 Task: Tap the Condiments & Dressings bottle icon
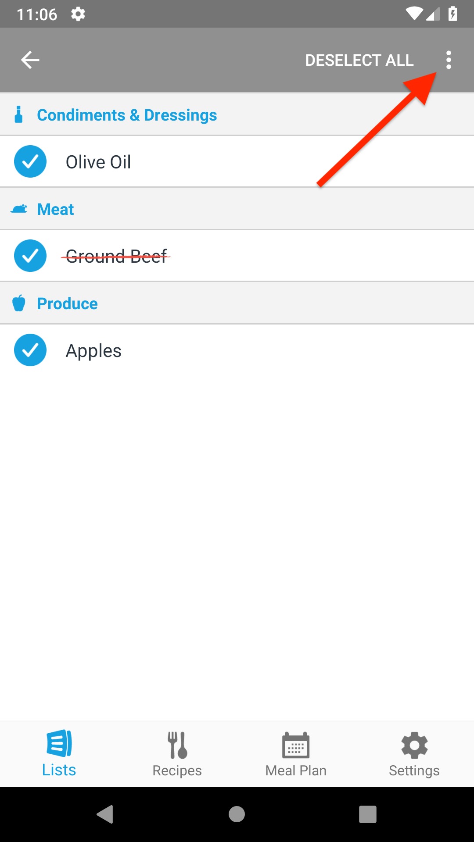click(18, 115)
